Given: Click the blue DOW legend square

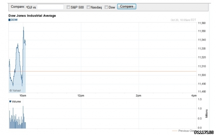Looking at the screenshot, I should [9, 20].
